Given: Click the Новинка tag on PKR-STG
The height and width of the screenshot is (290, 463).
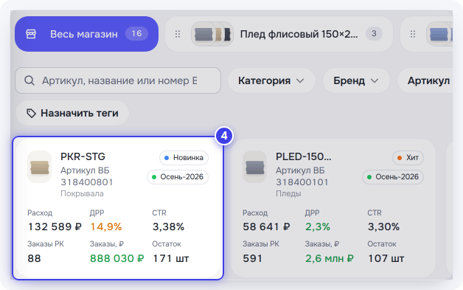Looking at the screenshot, I should 184,158.
